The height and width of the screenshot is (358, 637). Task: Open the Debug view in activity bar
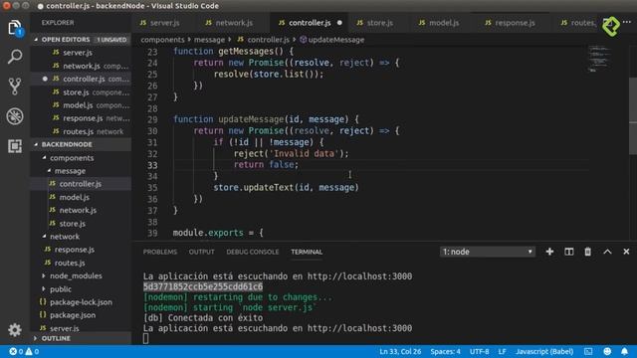coord(15,116)
